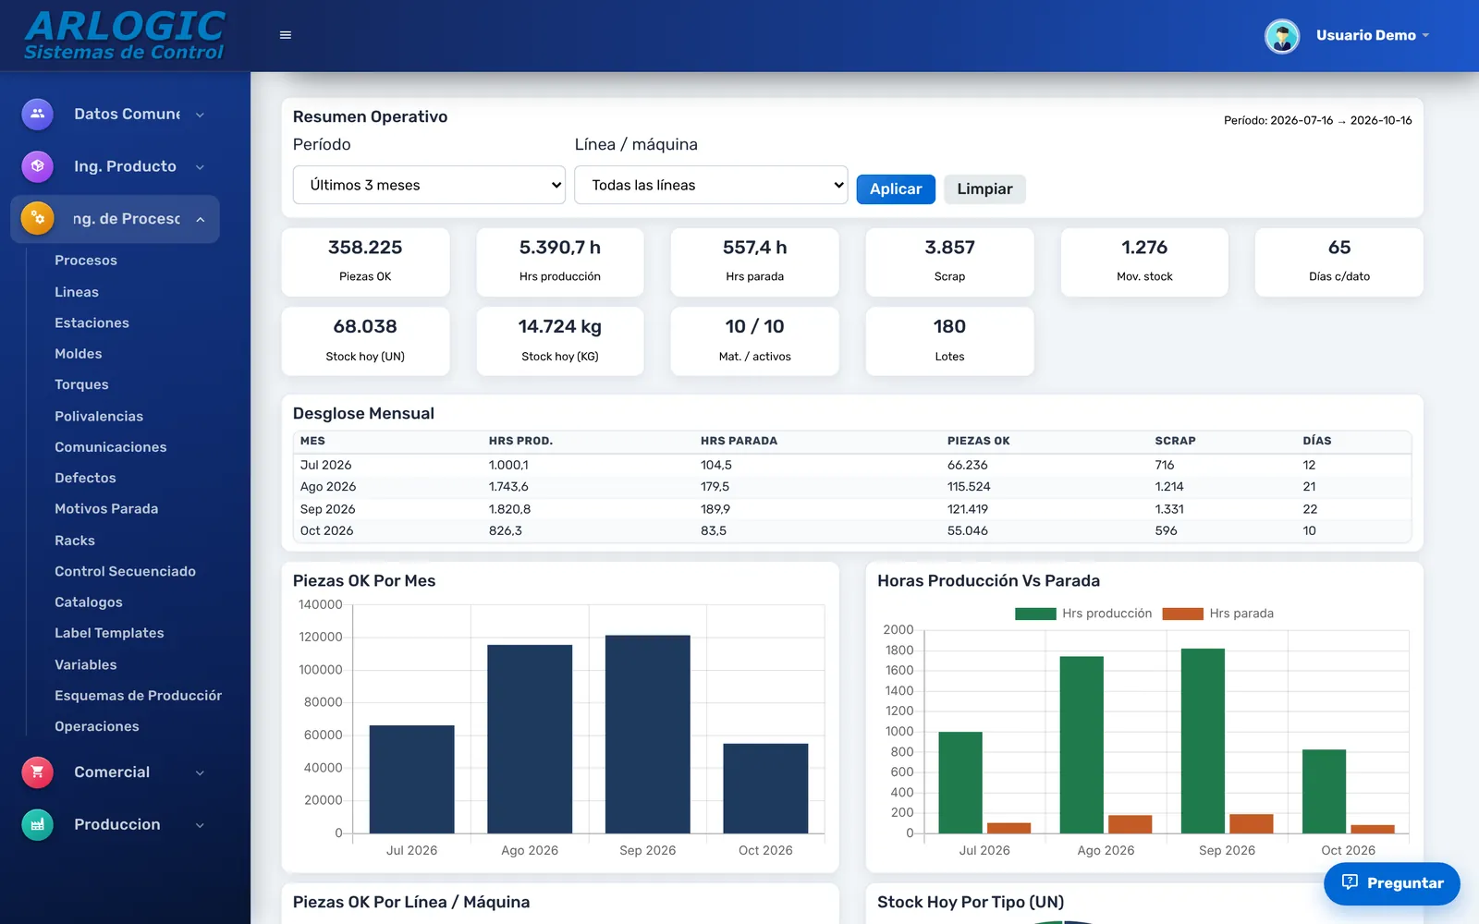Click the Ing. Producto cube icon
The height and width of the screenshot is (924, 1479).
tap(37, 166)
